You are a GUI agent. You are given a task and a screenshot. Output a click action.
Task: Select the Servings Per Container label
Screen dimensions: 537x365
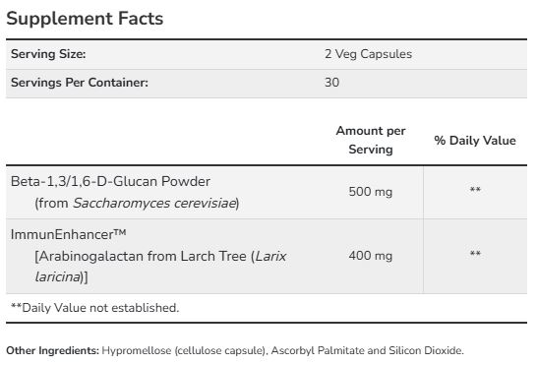80,83
